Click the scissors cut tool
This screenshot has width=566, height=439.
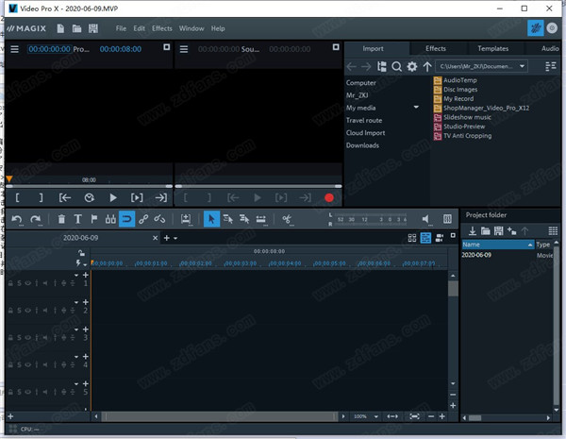click(287, 219)
